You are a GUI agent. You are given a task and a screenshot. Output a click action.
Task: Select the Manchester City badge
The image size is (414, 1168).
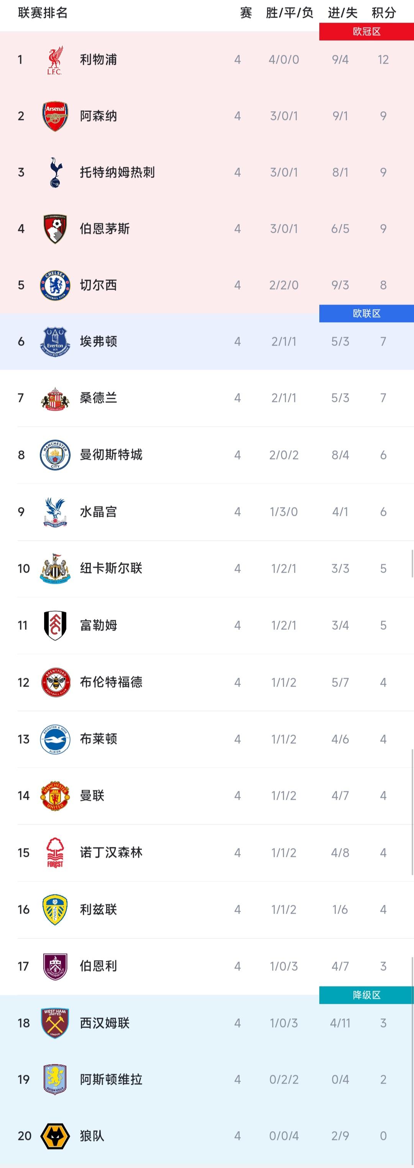point(55,455)
